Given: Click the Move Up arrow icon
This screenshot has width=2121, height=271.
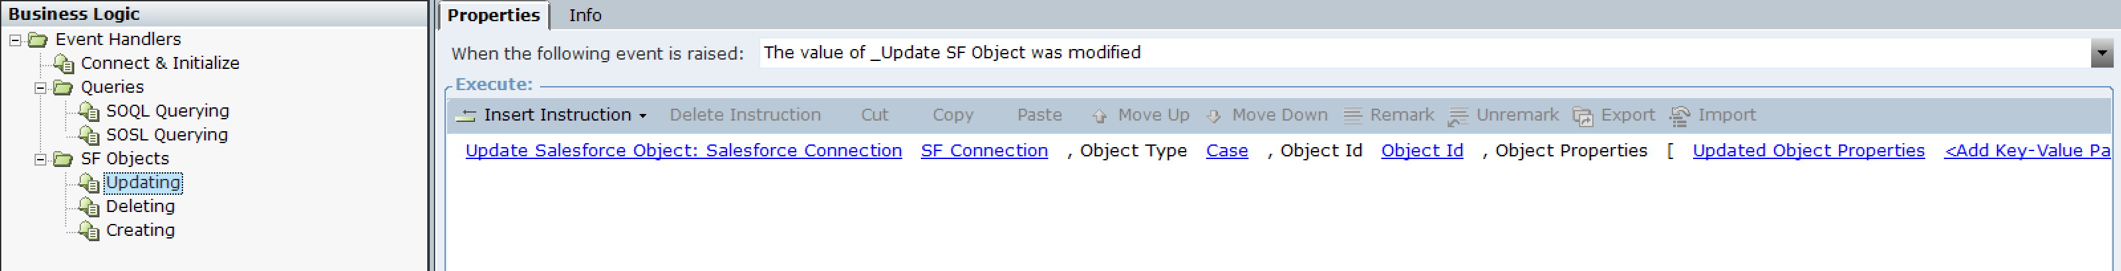Looking at the screenshot, I should coord(1099,116).
